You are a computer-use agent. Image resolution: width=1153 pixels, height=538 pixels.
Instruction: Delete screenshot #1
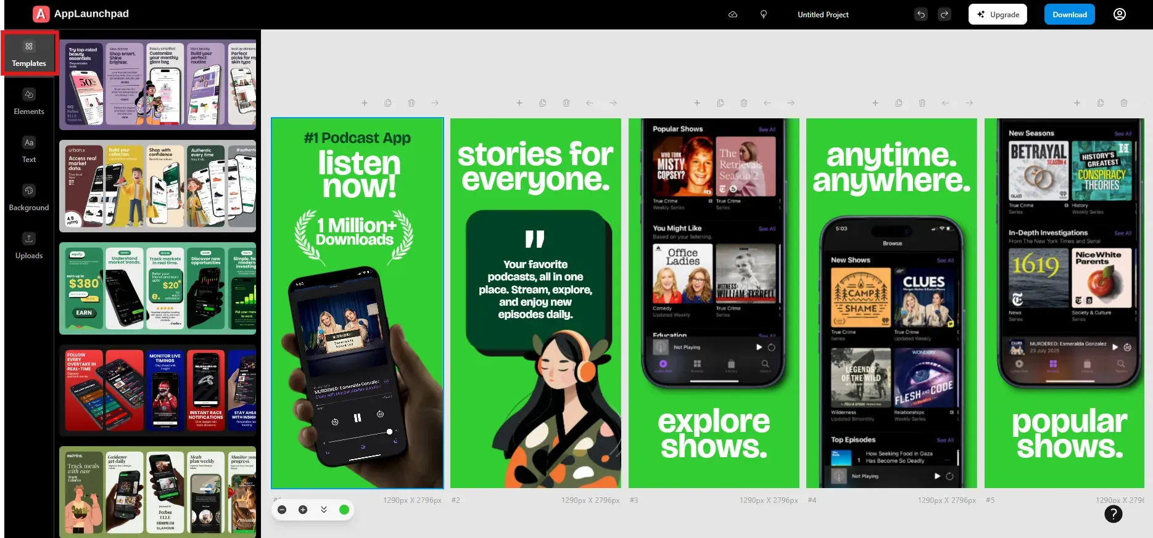coord(411,103)
